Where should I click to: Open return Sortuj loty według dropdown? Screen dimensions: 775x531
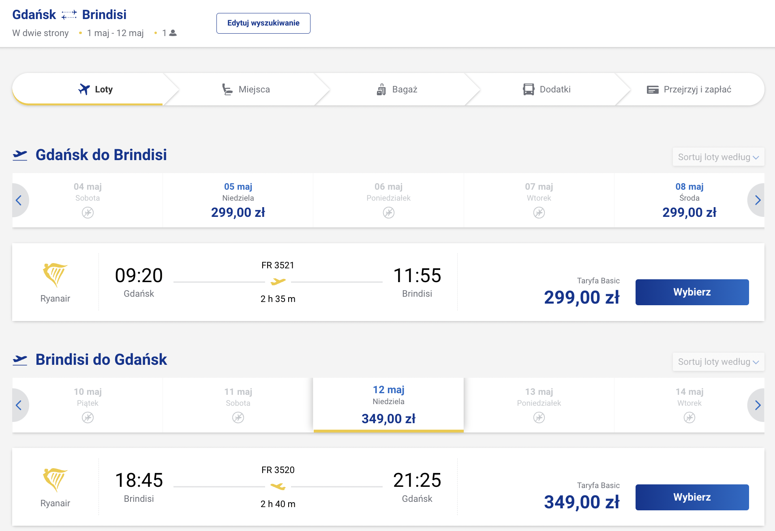click(x=718, y=362)
